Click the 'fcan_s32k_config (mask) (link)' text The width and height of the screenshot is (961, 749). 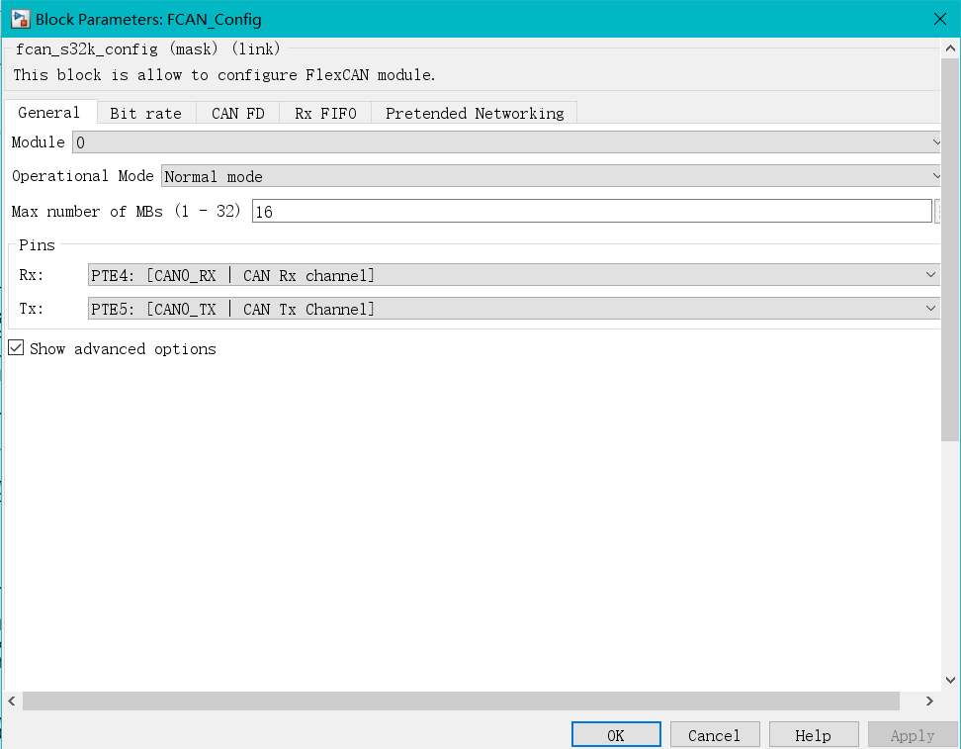point(147,49)
